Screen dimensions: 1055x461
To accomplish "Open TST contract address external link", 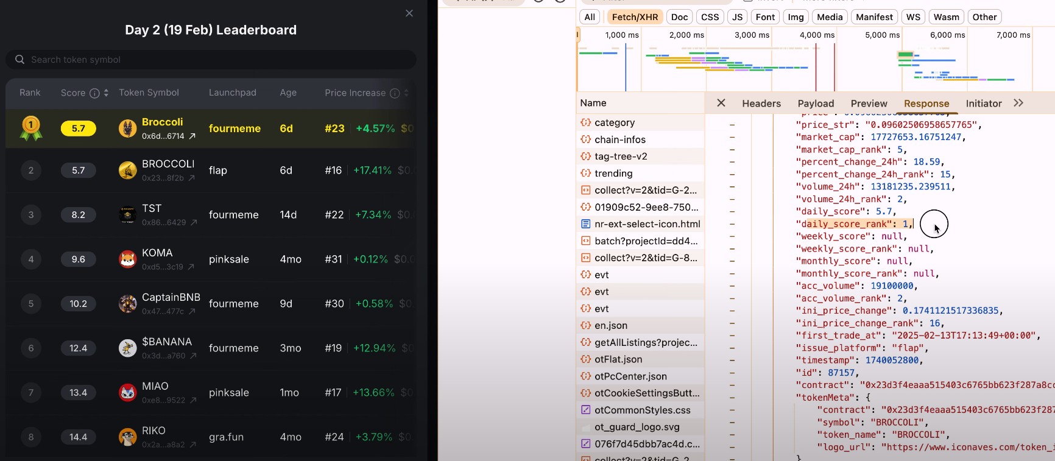I will pos(194,223).
